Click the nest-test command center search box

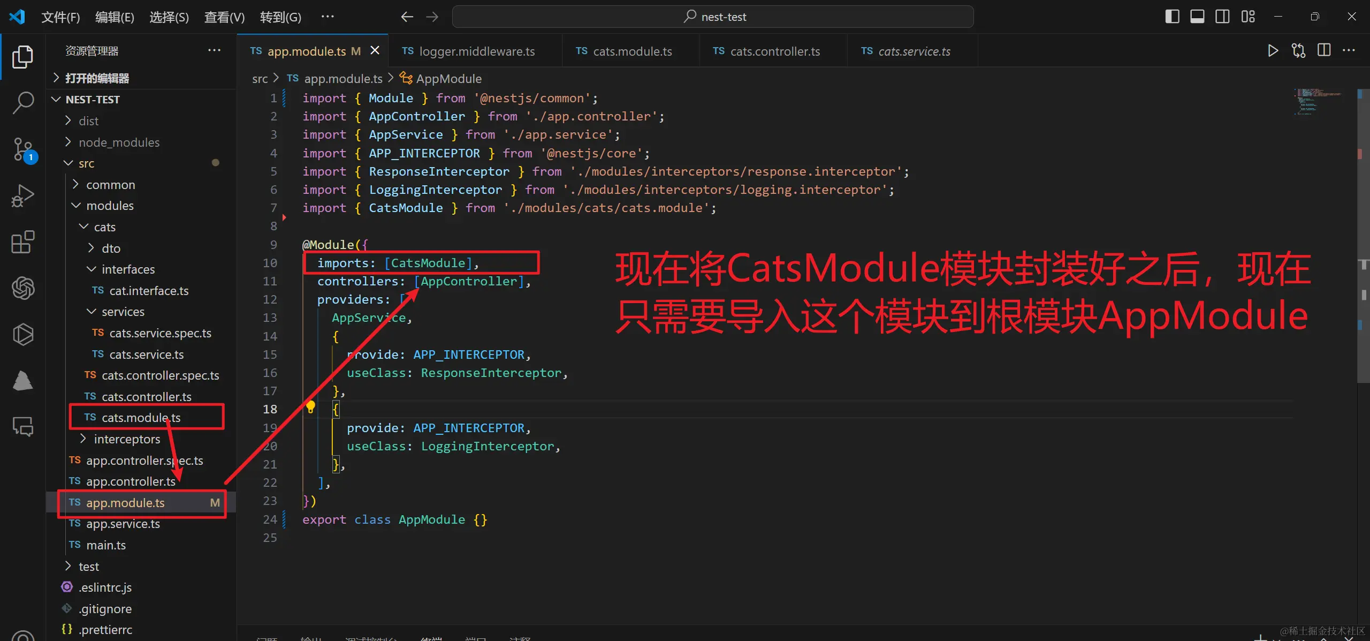(713, 17)
